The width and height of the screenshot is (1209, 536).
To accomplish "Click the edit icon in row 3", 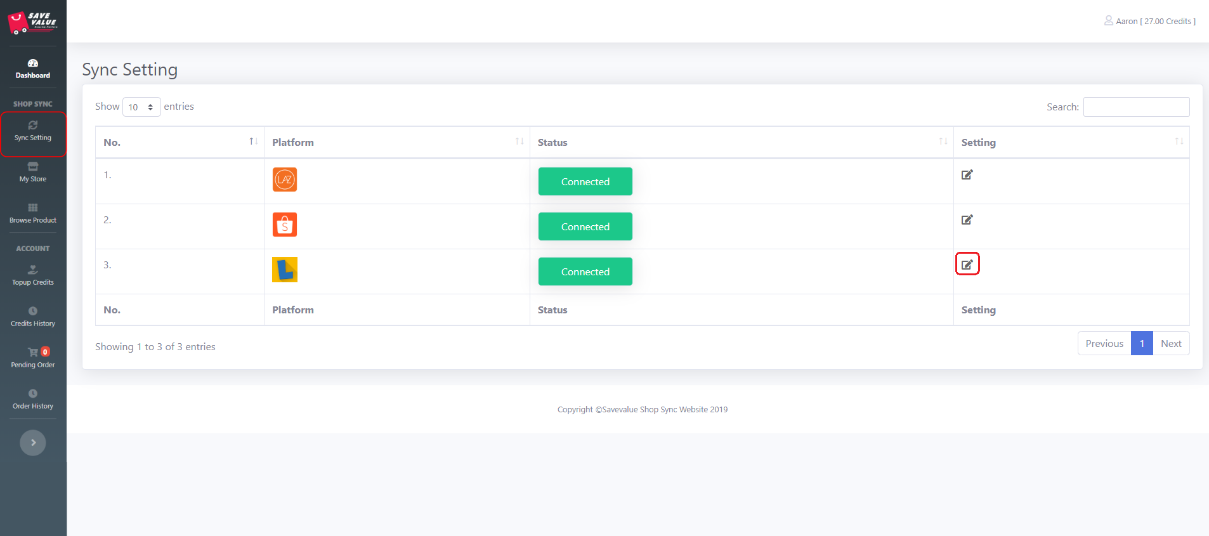I will (967, 265).
